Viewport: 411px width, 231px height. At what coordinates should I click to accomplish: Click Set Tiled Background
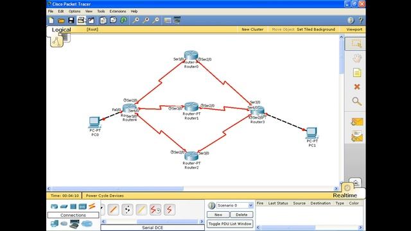[x=316, y=30]
